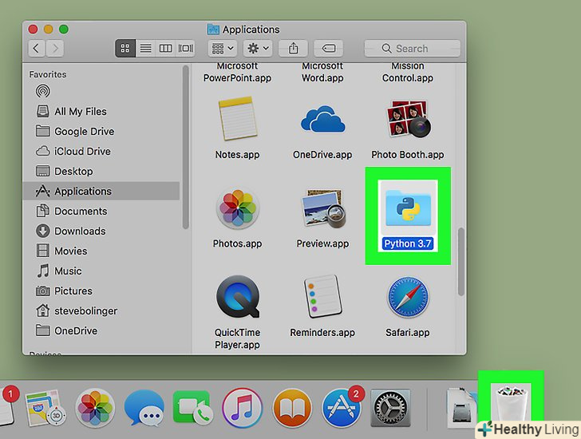Open stevebolinger home folder in sidebar
The width and height of the screenshot is (581, 439).
pyautogui.click(x=101, y=311)
